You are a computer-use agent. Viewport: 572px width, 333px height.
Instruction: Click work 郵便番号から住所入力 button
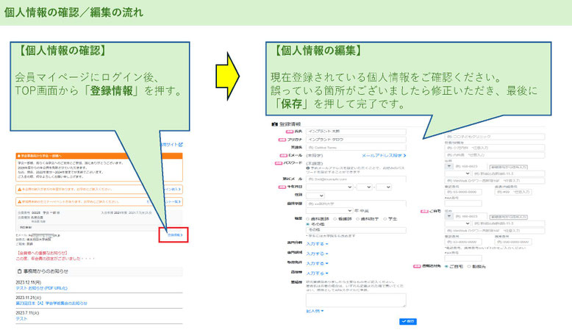[508, 168]
